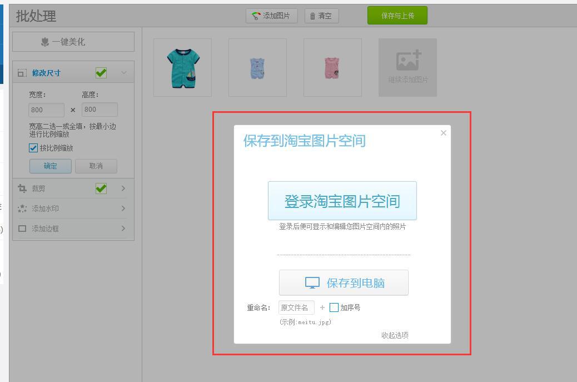Click the 清空 trash button
The image size is (577, 382).
(321, 16)
